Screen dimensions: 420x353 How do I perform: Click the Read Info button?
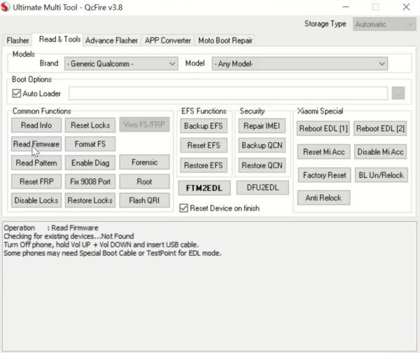tap(36, 125)
